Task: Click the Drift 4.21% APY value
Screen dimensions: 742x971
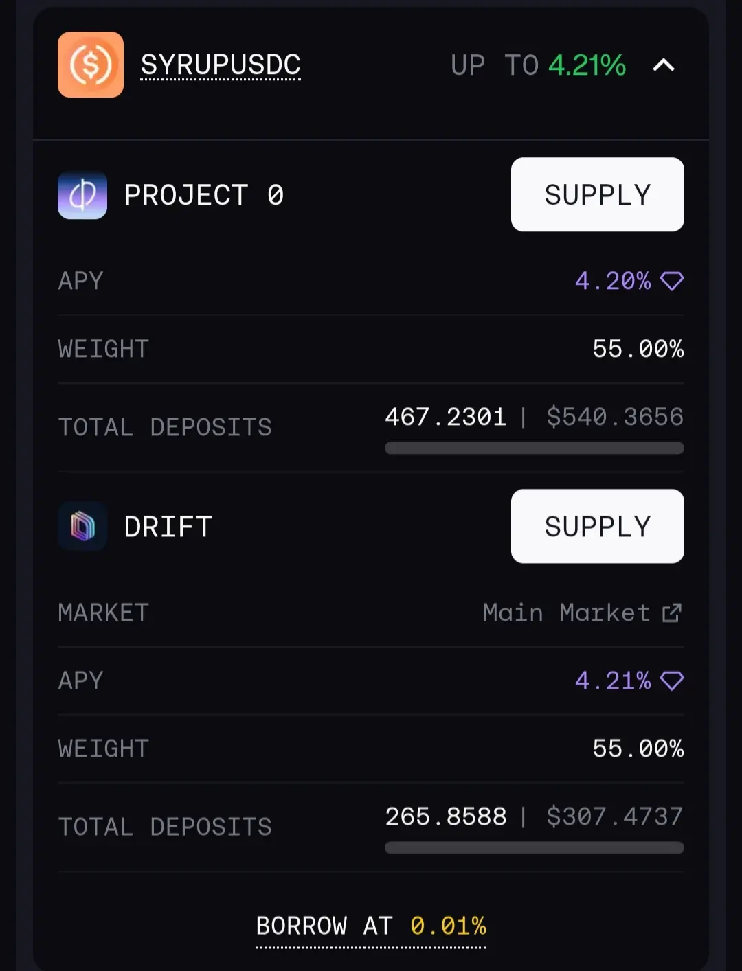Action: tap(613, 681)
